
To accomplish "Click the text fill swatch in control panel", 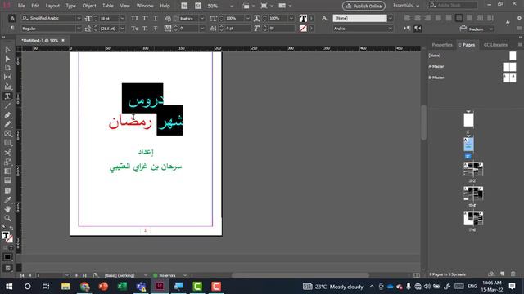I will (303, 18).
